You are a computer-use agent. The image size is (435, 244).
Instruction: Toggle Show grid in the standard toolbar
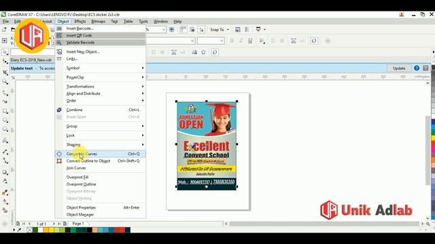coord(192,29)
